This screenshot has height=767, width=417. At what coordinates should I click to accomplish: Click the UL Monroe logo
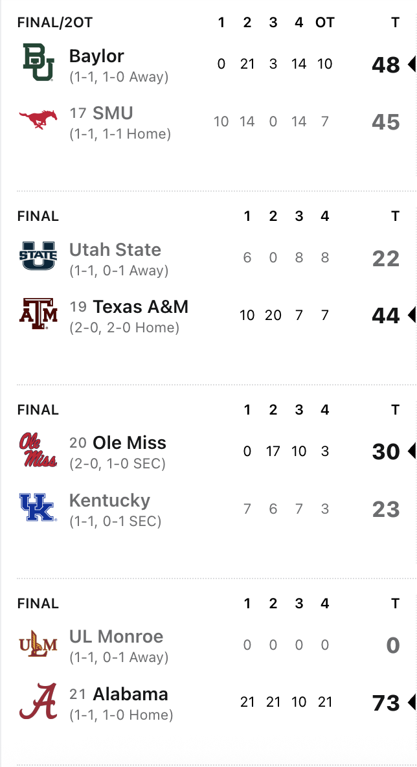[x=38, y=644]
